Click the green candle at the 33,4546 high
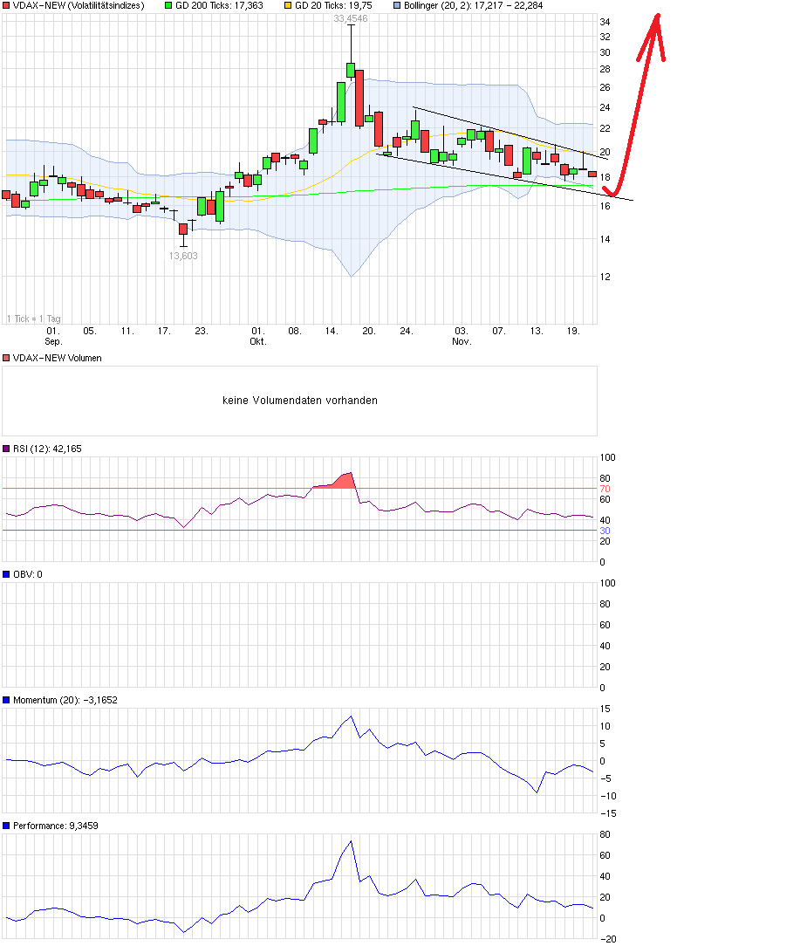Screen dimensions: 807x946 pyautogui.click(x=351, y=70)
